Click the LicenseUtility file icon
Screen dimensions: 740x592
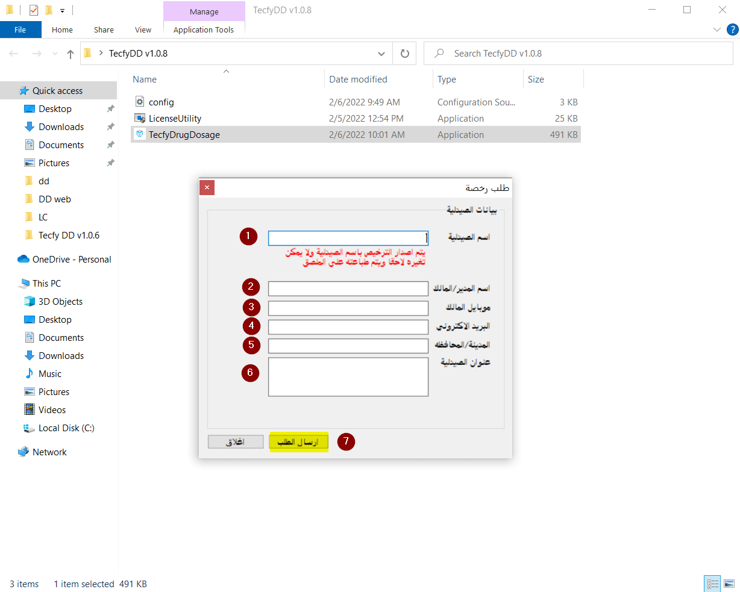140,118
